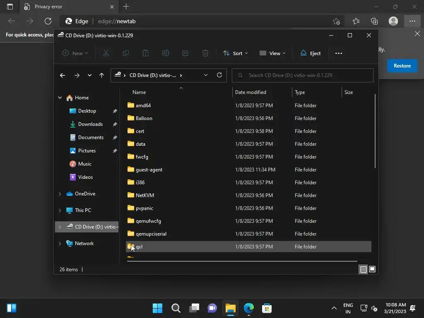Click the Cut scissors icon in Explorer toolbar

(x=106, y=53)
